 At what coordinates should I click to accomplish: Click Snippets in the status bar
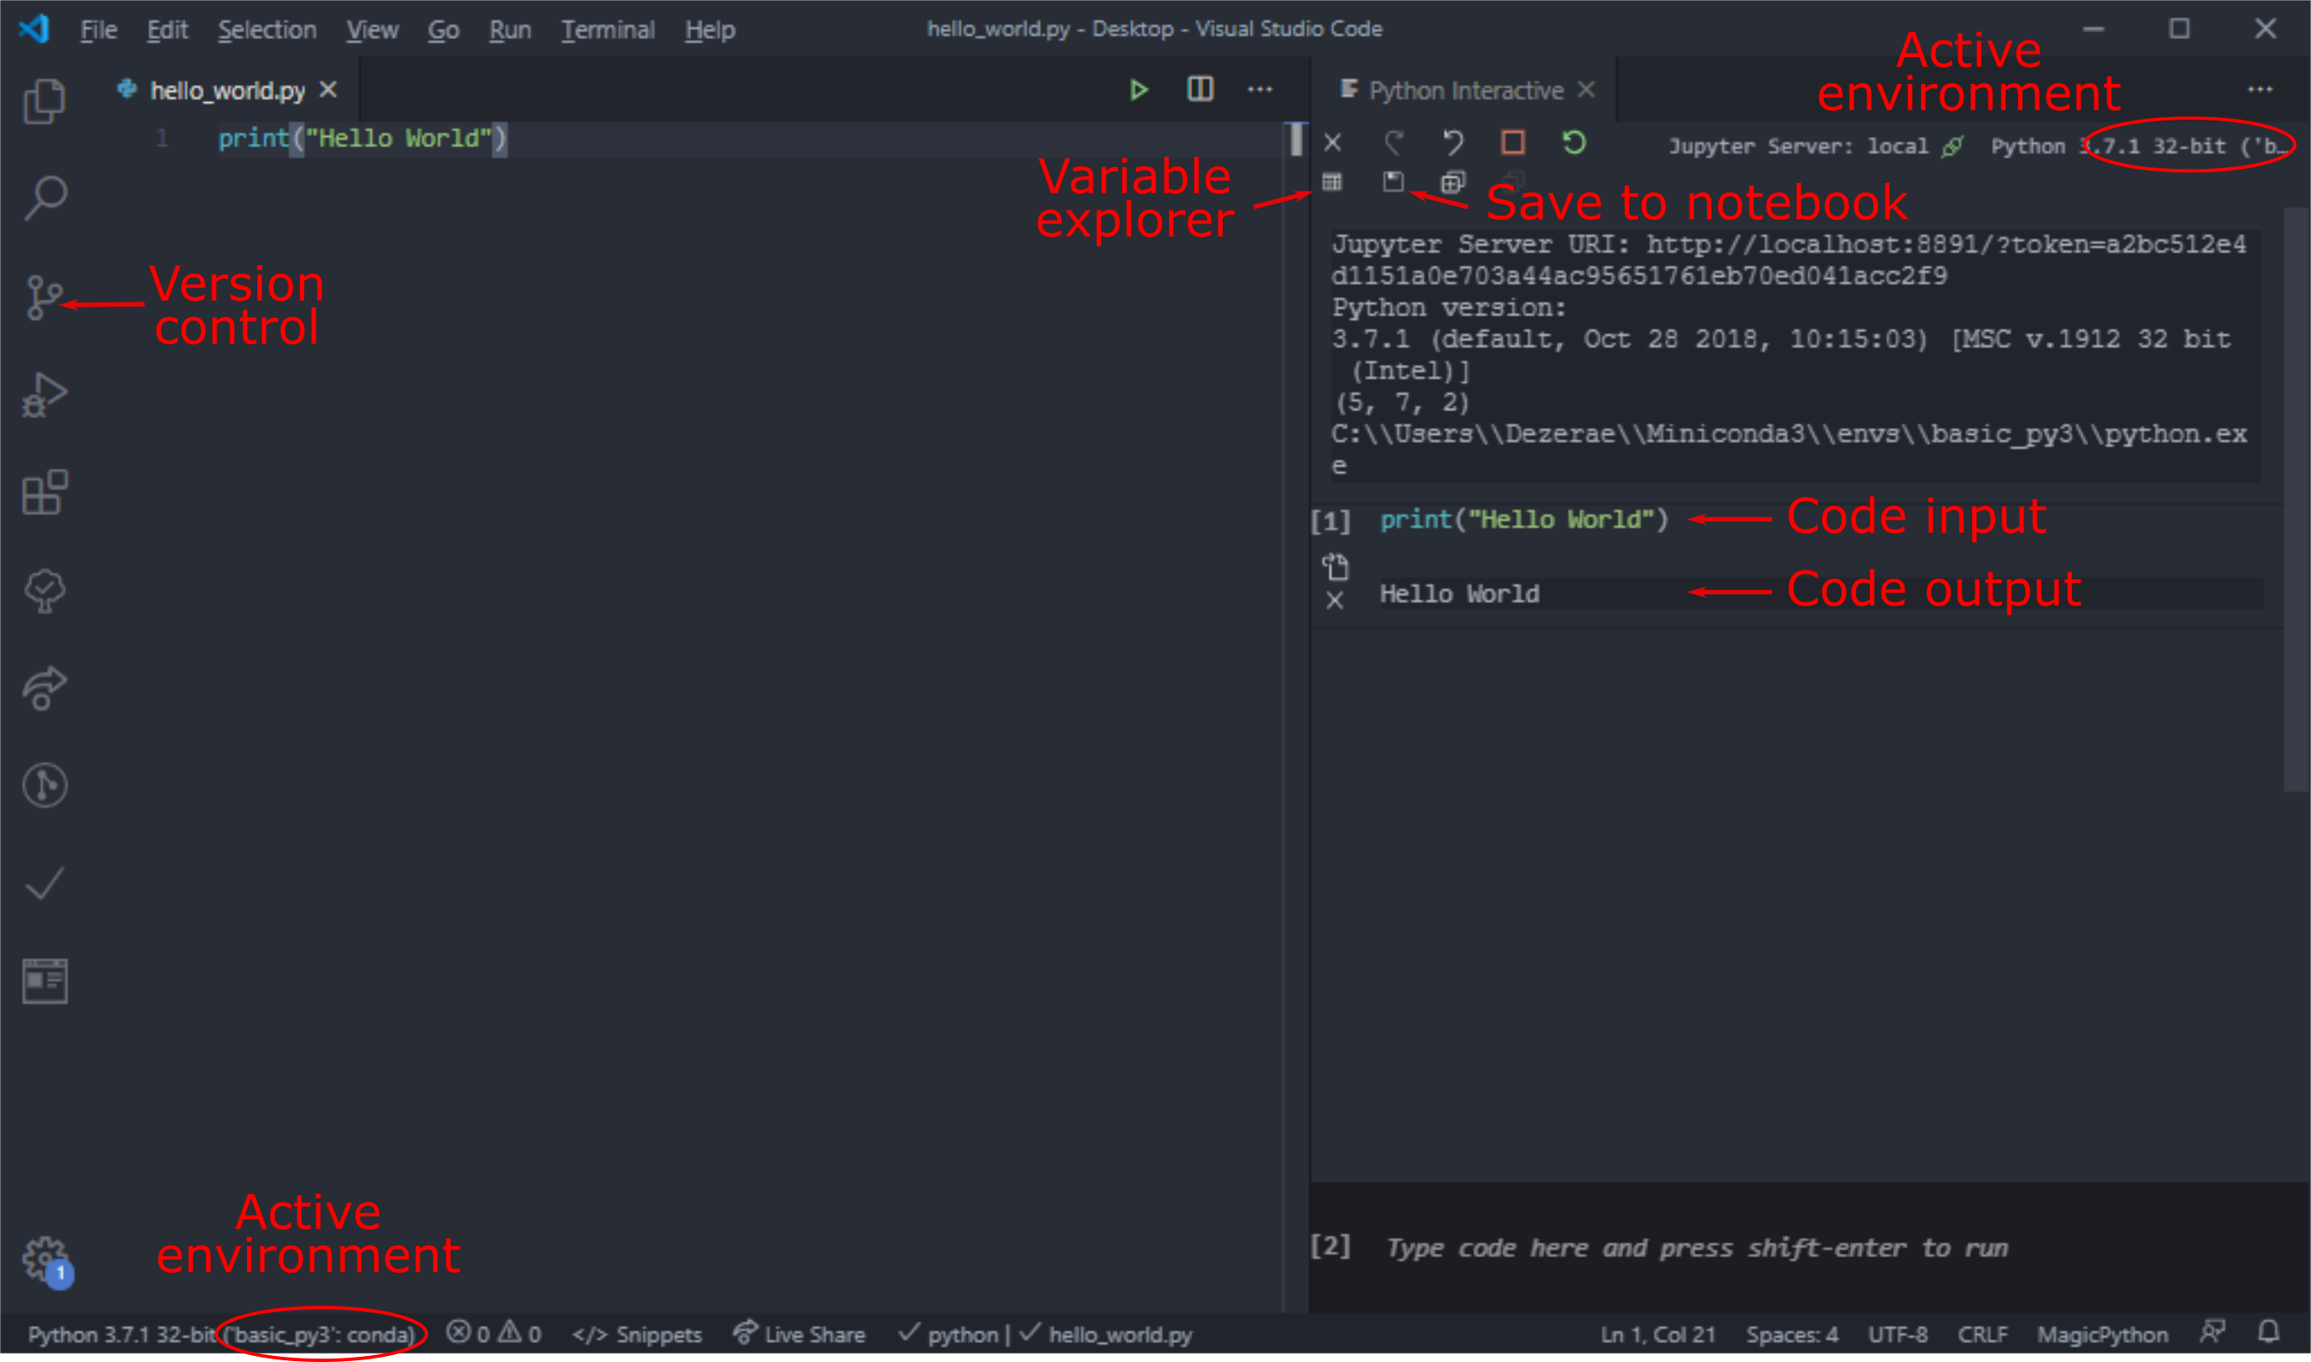[637, 1334]
